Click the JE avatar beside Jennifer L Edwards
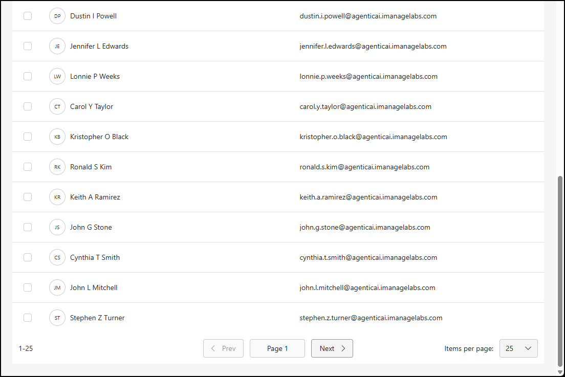Viewport: 565px width, 377px height. pyautogui.click(x=57, y=46)
